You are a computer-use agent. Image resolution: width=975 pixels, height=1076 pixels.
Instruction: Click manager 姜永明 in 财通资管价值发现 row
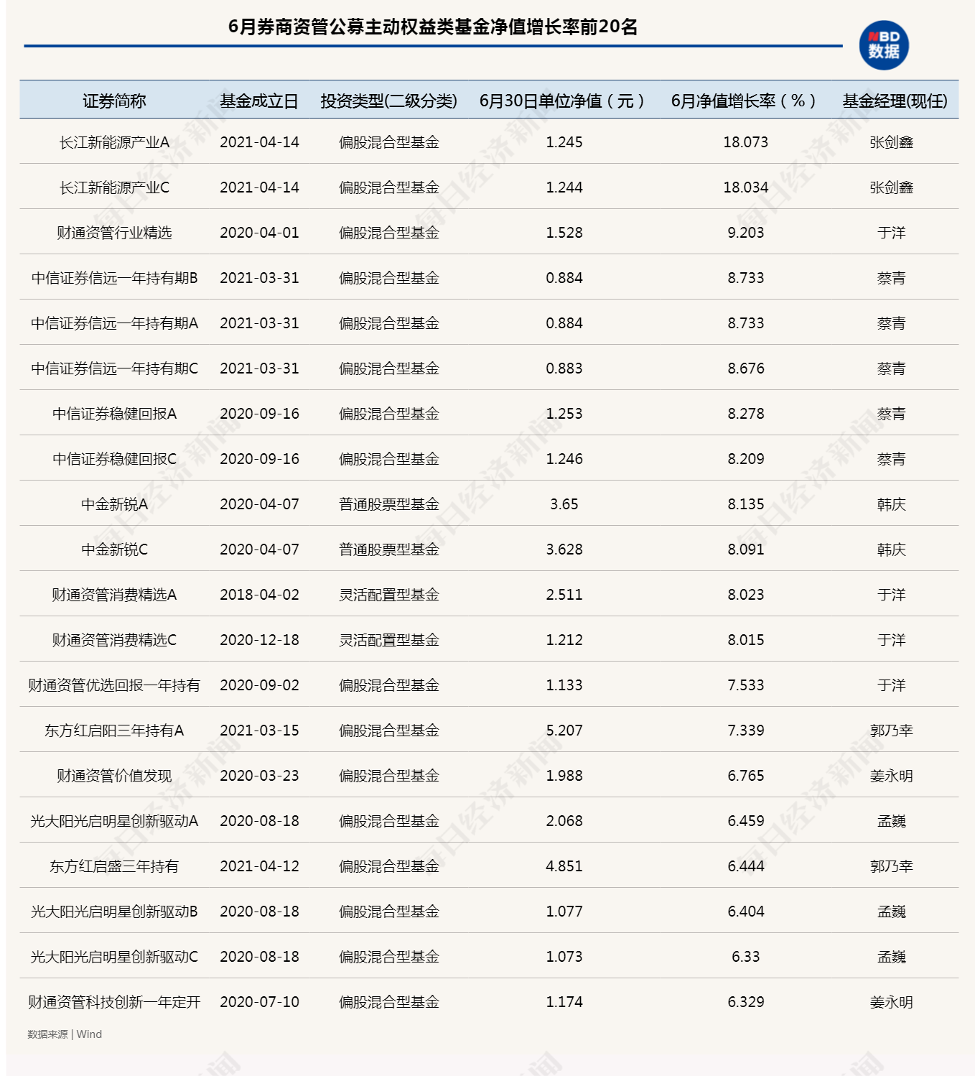pos(891,776)
